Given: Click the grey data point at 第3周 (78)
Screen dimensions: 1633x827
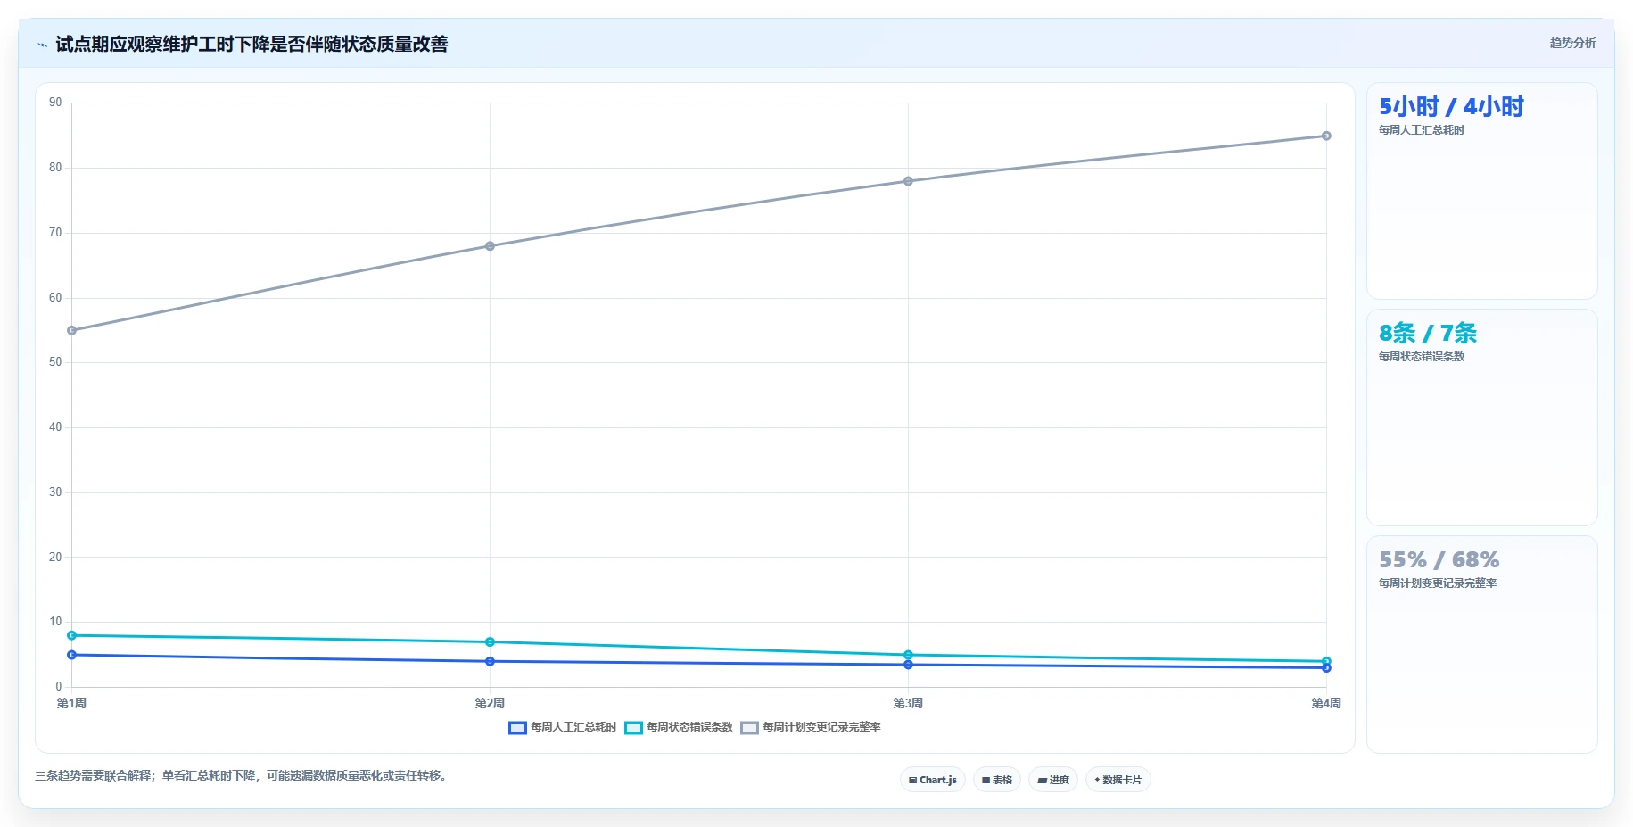Looking at the screenshot, I should [908, 181].
